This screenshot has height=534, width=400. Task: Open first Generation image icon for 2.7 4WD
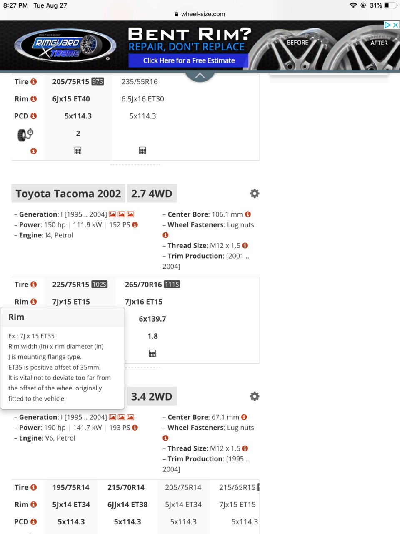pyautogui.click(x=112, y=214)
